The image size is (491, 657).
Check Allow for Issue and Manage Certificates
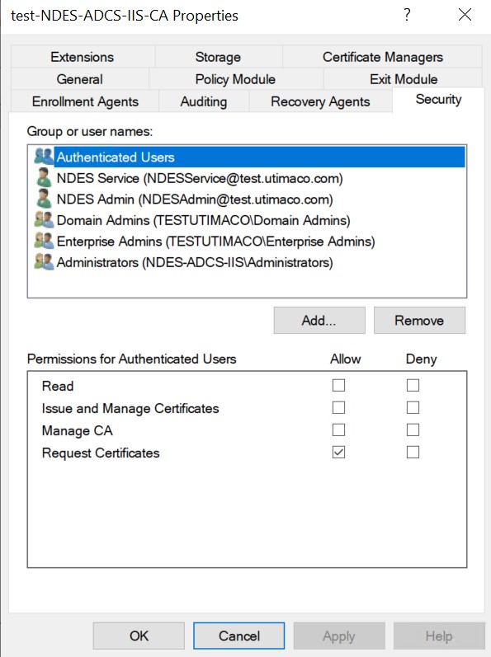[339, 407]
